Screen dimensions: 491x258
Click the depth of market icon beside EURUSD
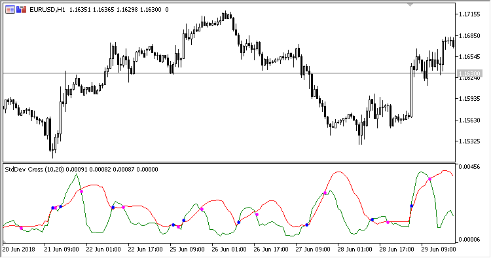22,10
